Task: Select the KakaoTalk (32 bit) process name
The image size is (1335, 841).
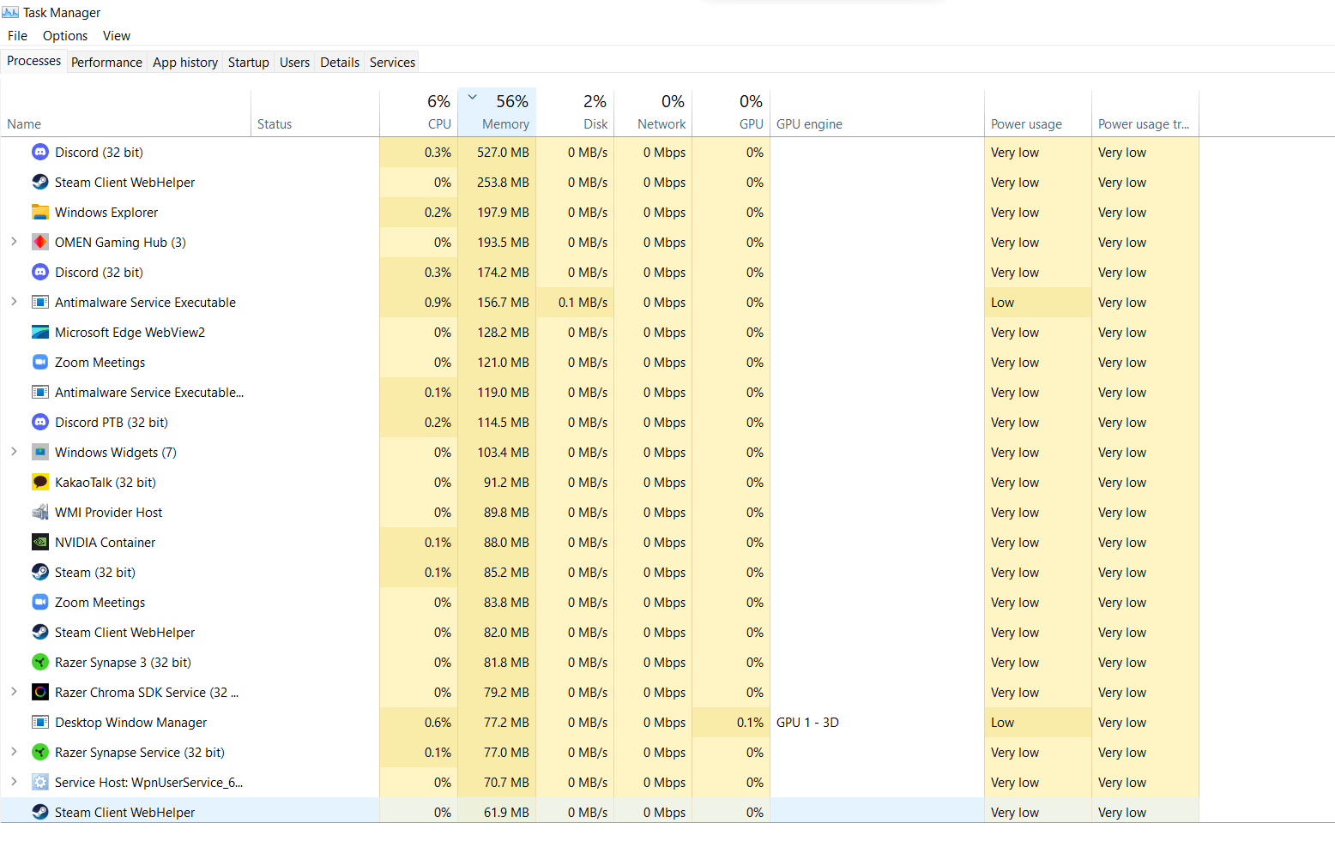Action: coord(106,482)
